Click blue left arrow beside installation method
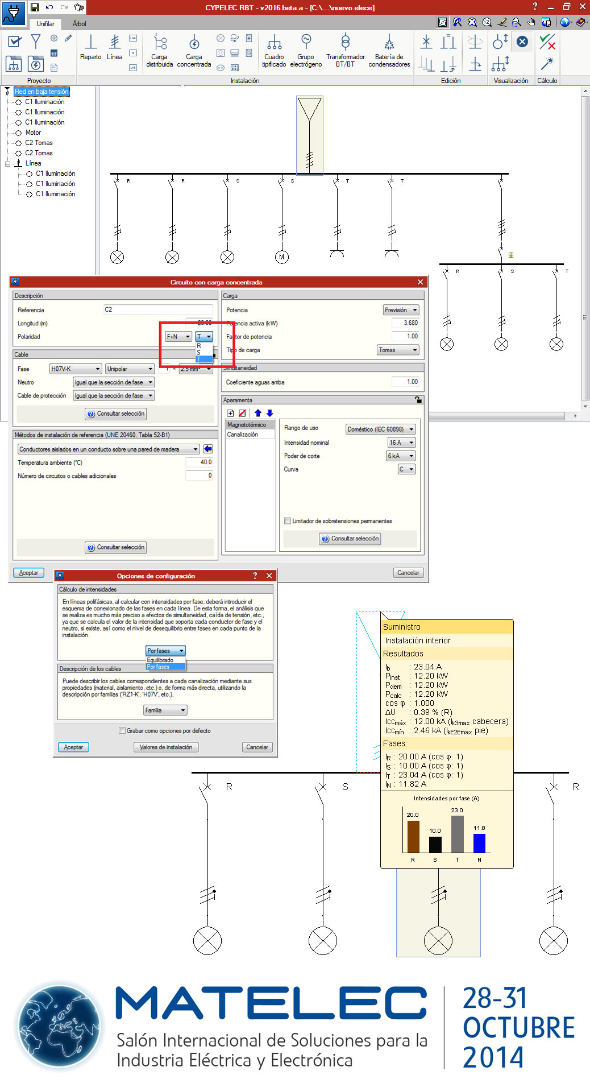Image resolution: width=590 pixels, height=1083 pixels. [x=208, y=449]
